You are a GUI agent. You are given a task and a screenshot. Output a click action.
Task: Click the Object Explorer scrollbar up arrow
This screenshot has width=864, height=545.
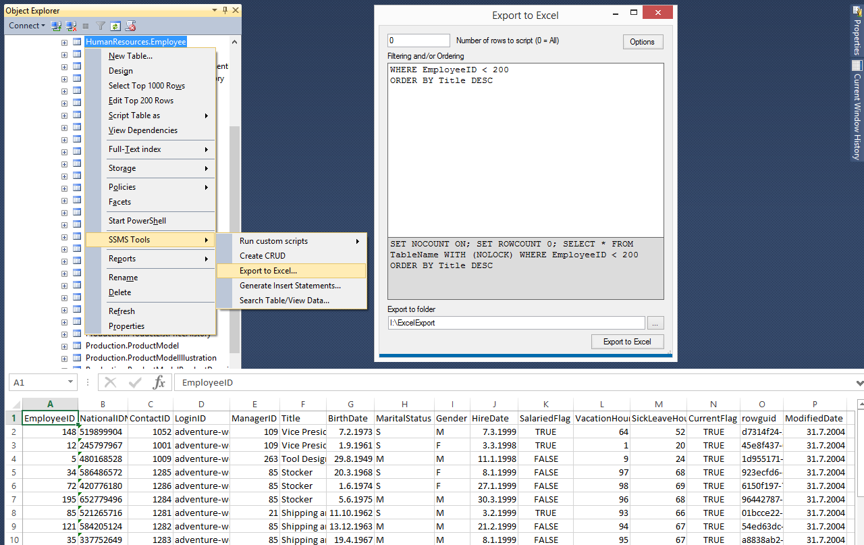click(x=235, y=41)
